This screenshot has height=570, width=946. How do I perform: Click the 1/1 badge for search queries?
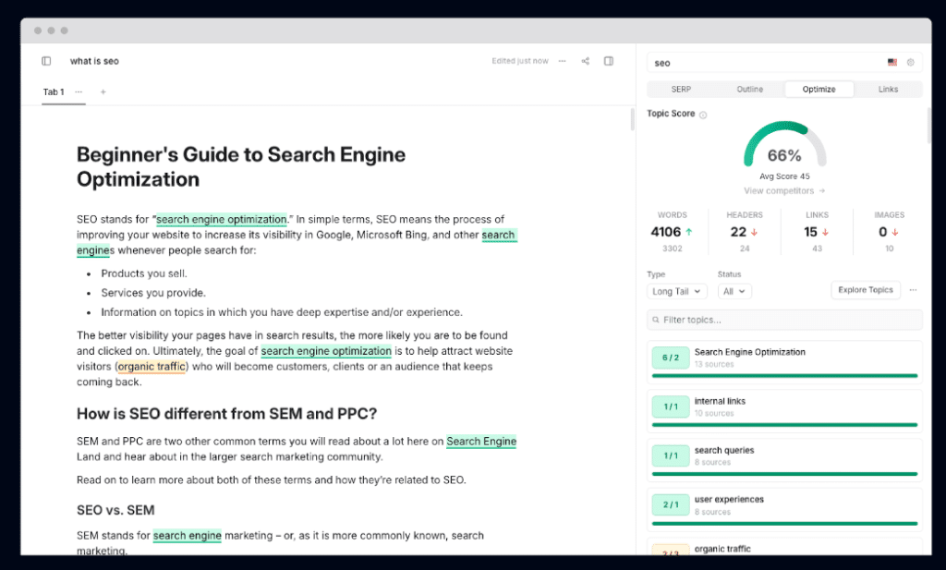[671, 455]
